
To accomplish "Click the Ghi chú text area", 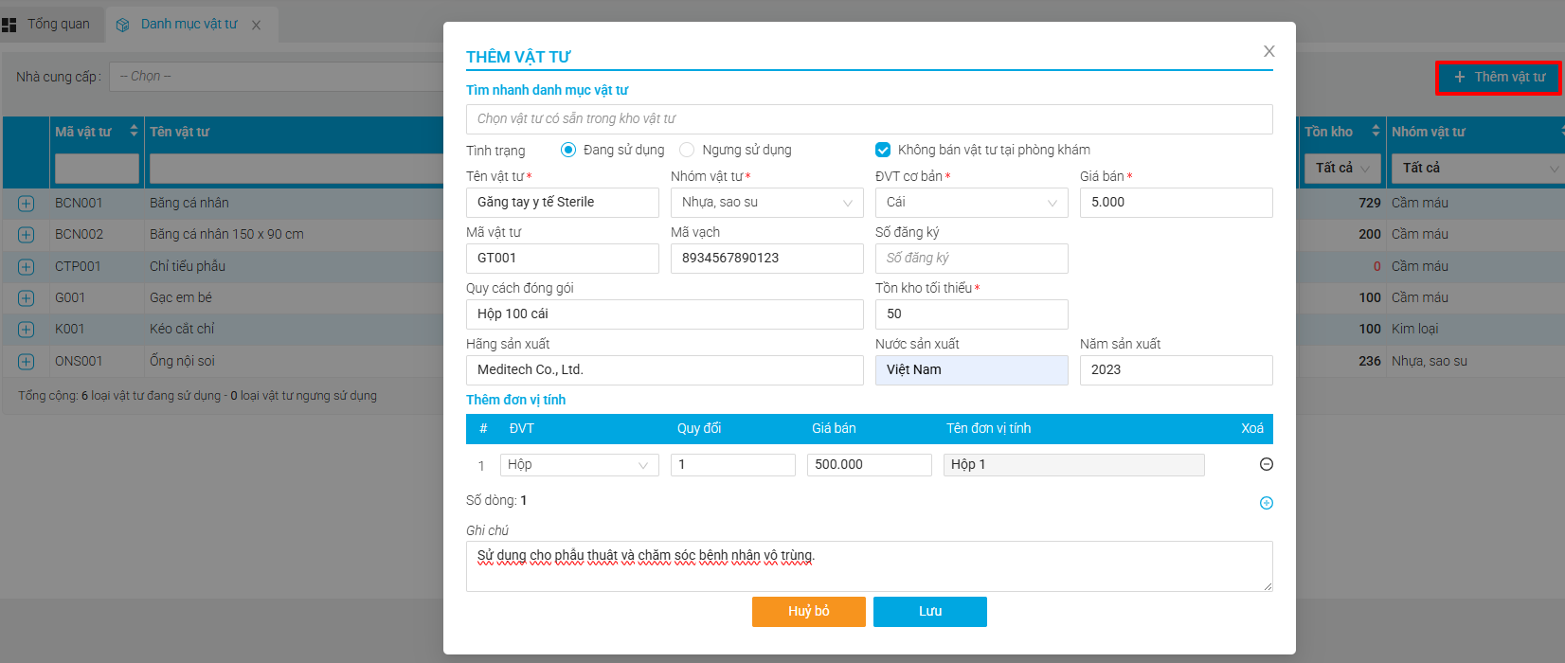I will 870,566.
